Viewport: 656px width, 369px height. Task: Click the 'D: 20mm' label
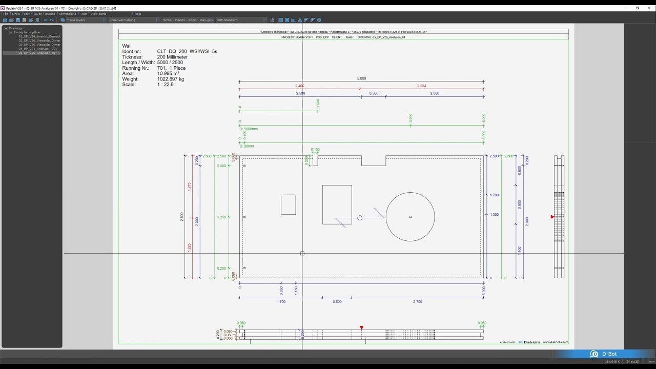tap(247, 146)
